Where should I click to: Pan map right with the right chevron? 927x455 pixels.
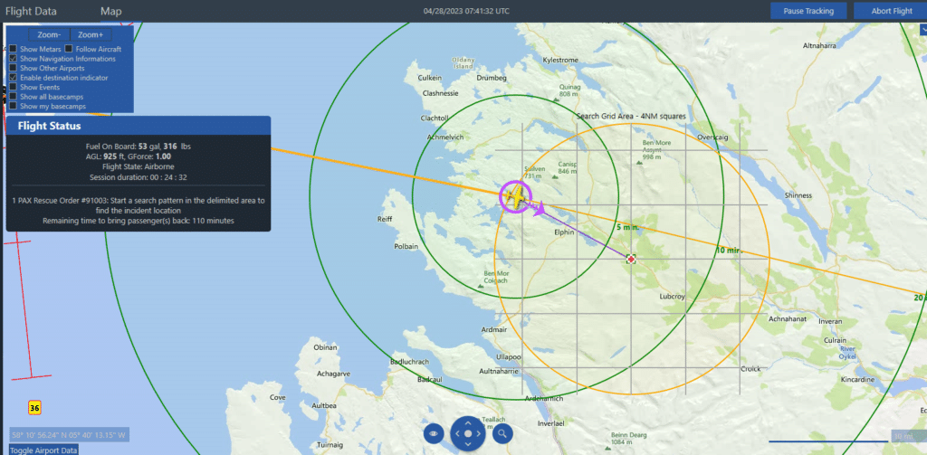tap(479, 434)
